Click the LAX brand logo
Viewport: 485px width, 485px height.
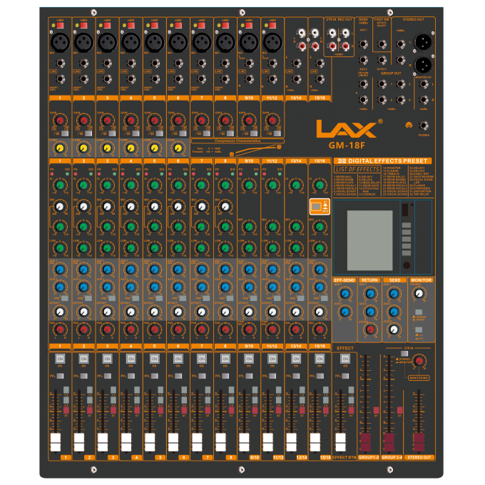coord(346,128)
